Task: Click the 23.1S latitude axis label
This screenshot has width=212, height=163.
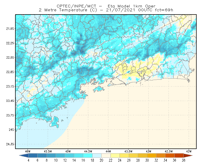Action: pos(10,87)
